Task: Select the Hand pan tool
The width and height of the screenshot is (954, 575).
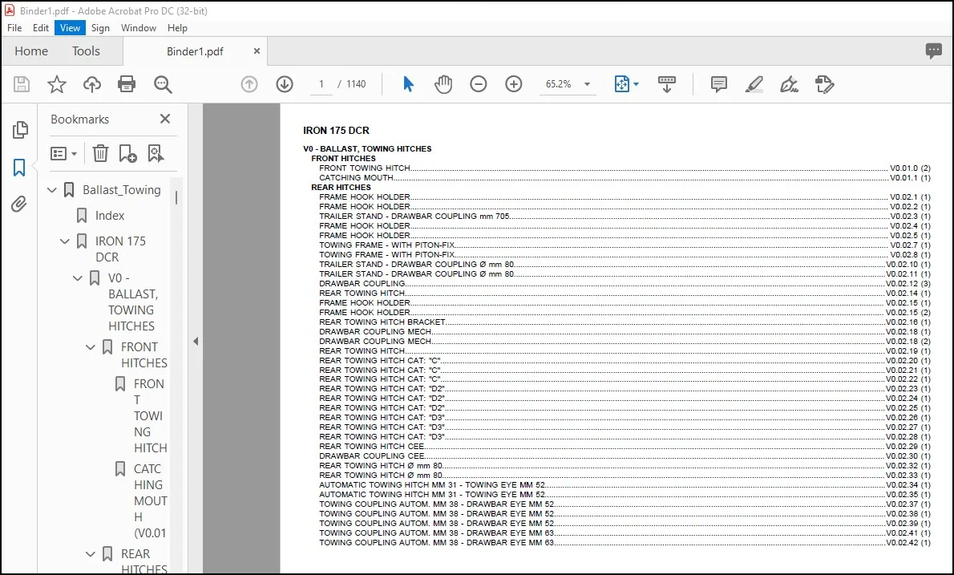Action: coord(443,84)
